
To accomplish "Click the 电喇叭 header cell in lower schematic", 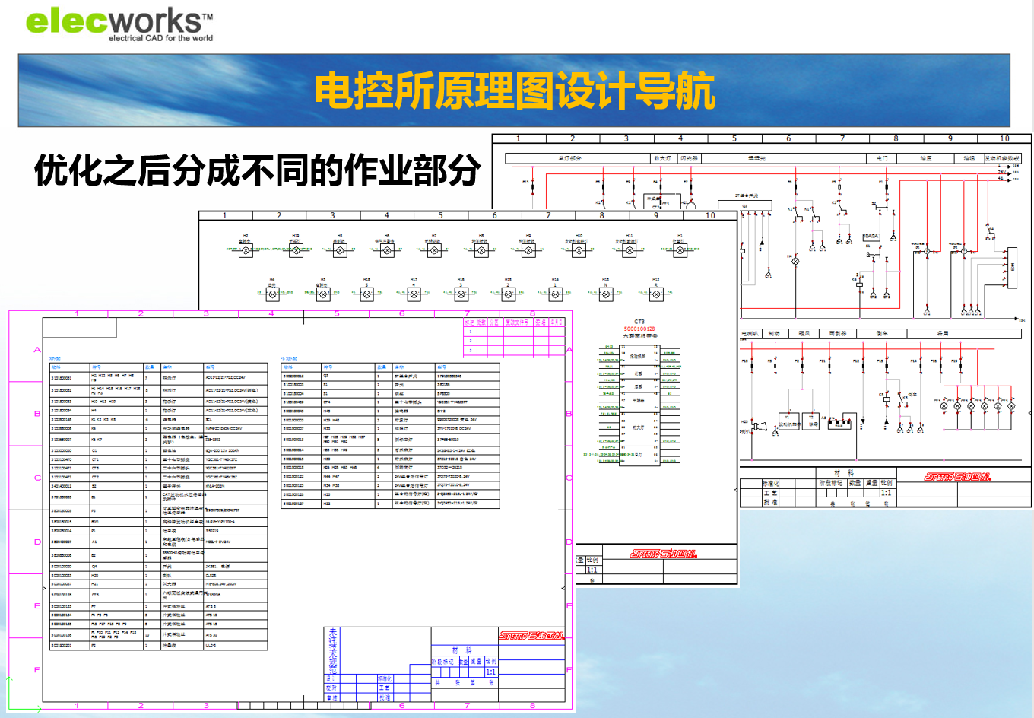I will coord(750,333).
